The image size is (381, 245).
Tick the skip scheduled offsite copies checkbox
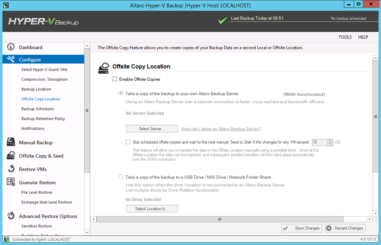pyautogui.click(x=128, y=142)
